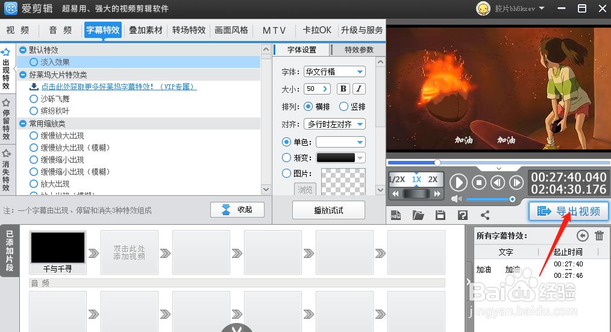Switch to the 叠加素材 tab
The width and height of the screenshot is (611, 332).
pyautogui.click(x=145, y=30)
